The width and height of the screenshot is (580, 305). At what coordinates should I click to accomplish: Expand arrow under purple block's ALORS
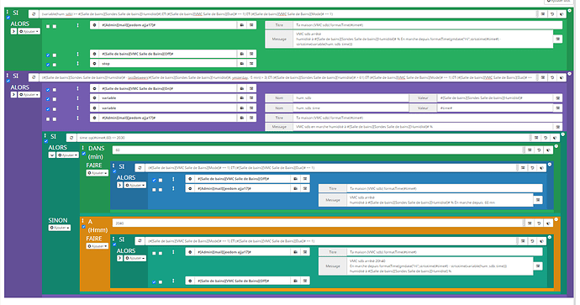tap(13, 95)
